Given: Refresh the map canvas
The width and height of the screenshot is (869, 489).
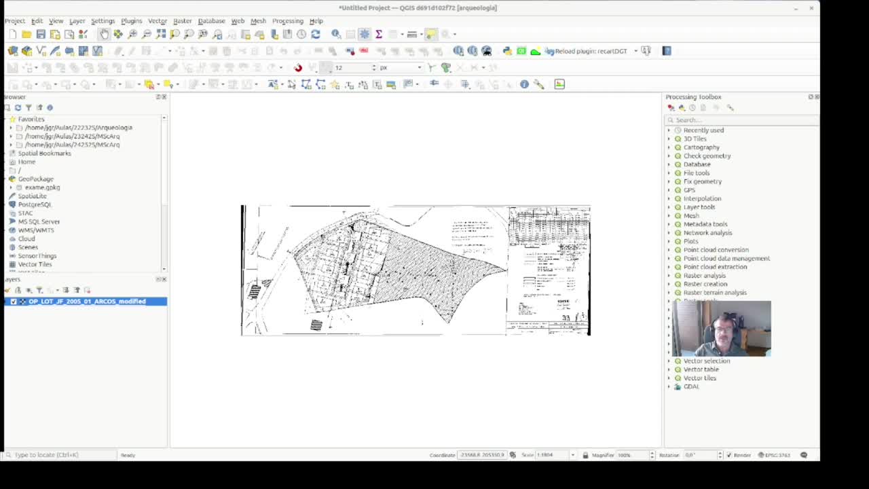Looking at the screenshot, I should pyautogui.click(x=316, y=34).
